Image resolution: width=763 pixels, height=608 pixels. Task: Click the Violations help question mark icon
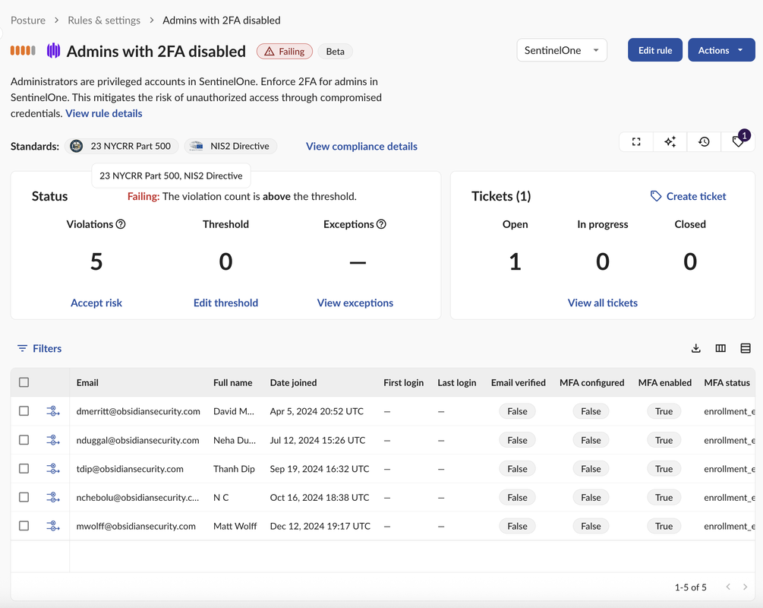pyautogui.click(x=121, y=224)
